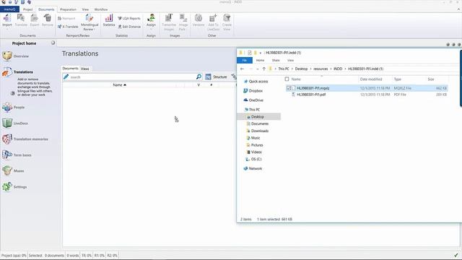Open Explorer View tab
This screenshot has width=462, height=260.
(x=290, y=61)
